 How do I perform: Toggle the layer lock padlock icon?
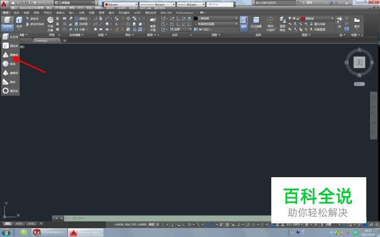[x=298, y=19]
